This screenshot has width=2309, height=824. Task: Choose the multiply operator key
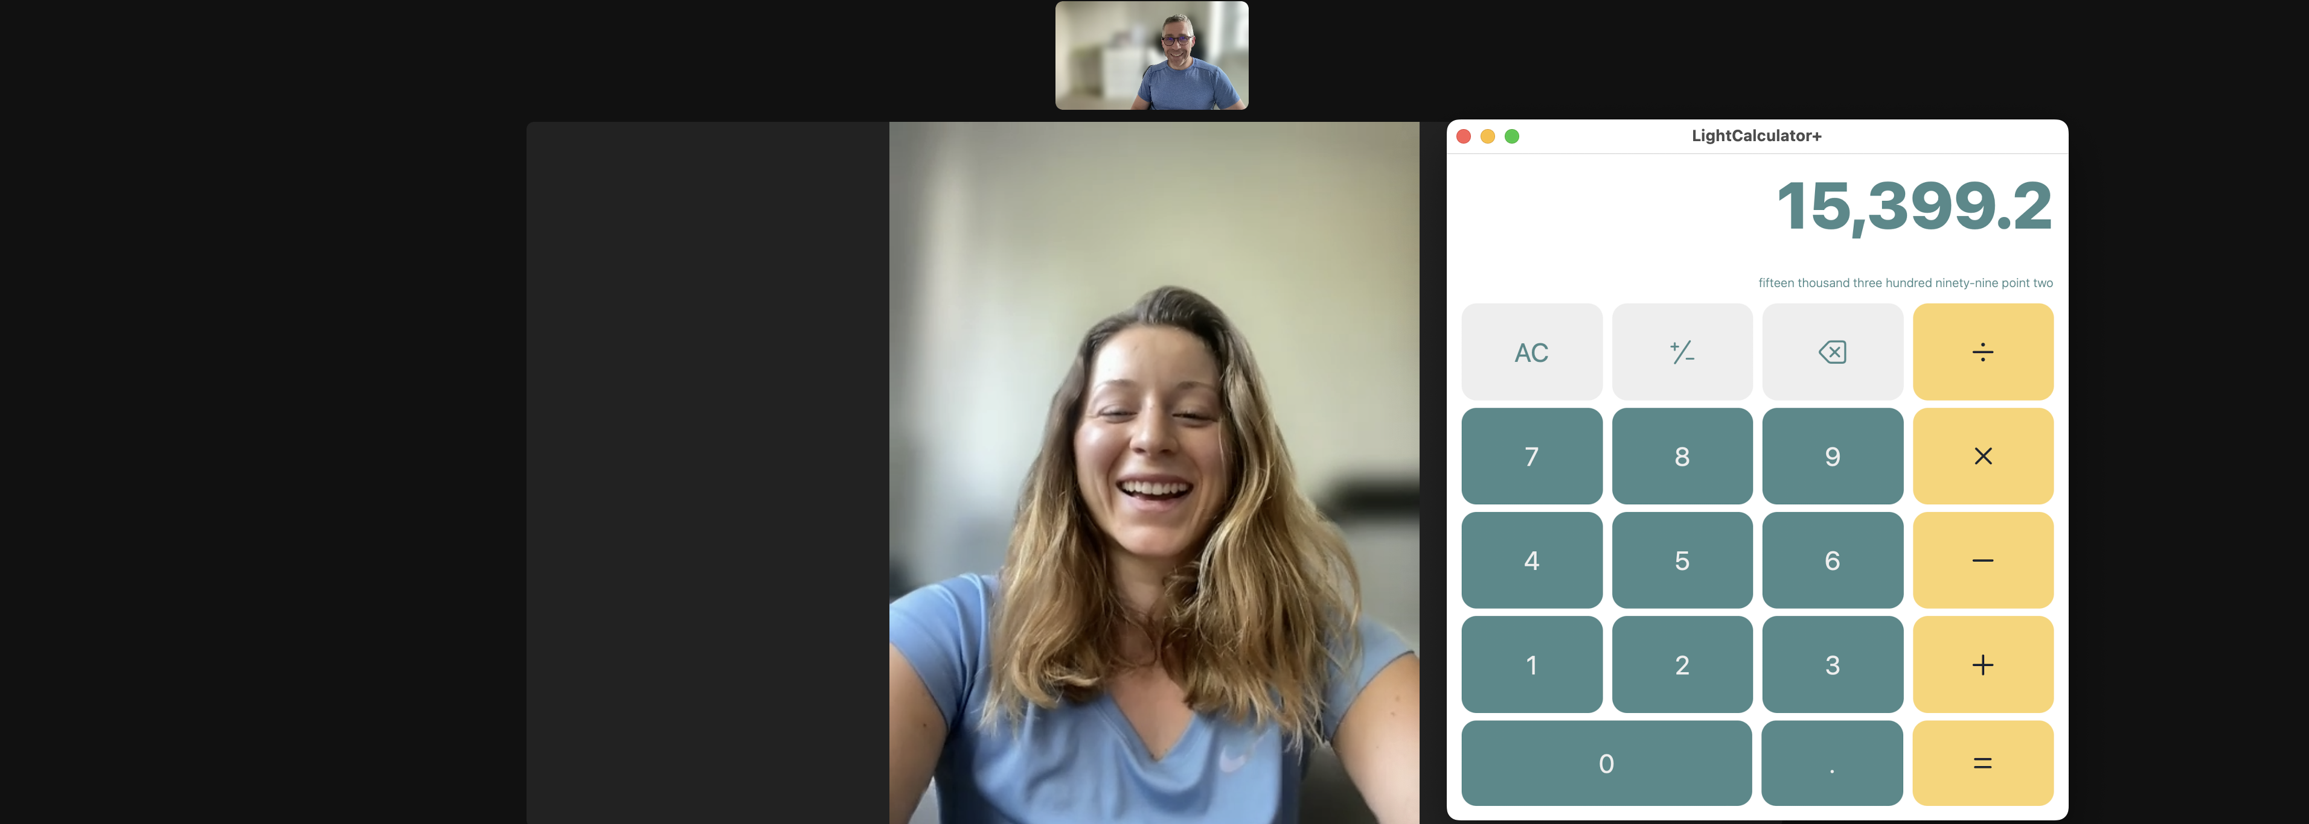[1983, 456]
